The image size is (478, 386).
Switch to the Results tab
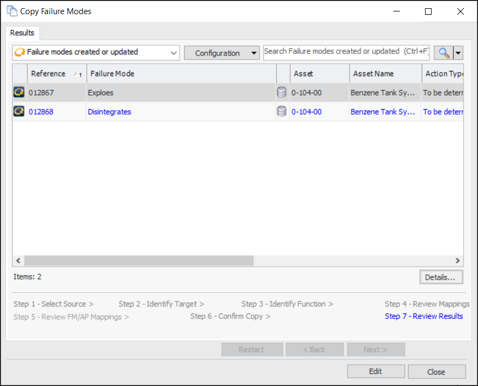pyautogui.click(x=22, y=33)
